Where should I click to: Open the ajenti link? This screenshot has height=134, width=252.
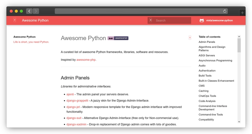click(x=70, y=94)
